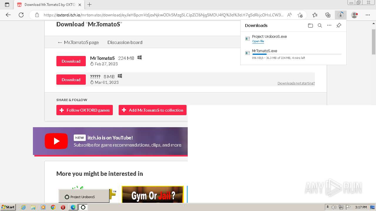Viewport: 376px width, 211px height.
Task: Click the itch.io favicon on the tab
Action: [x=19, y=5]
